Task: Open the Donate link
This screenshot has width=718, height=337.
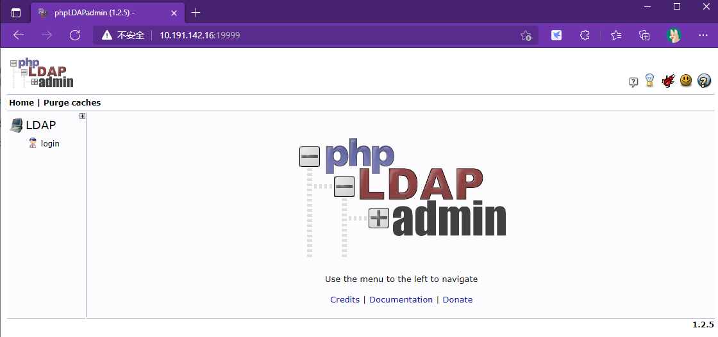Action: (x=458, y=299)
